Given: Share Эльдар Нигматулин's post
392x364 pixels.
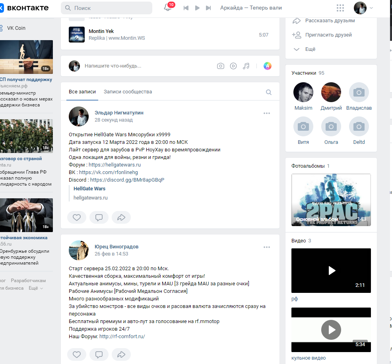Looking at the screenshot, I should (121, 217).
